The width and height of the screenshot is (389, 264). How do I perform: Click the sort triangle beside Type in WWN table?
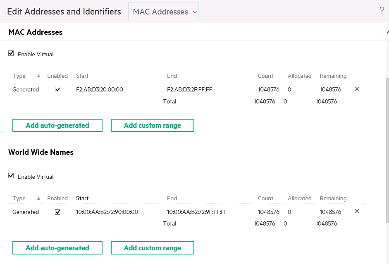[38, 198]
